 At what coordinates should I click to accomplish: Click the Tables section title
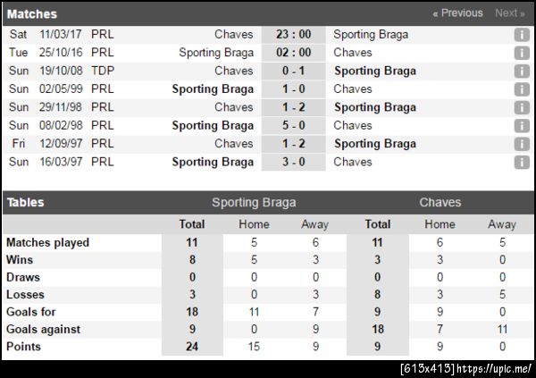click(x=25, y=203)
